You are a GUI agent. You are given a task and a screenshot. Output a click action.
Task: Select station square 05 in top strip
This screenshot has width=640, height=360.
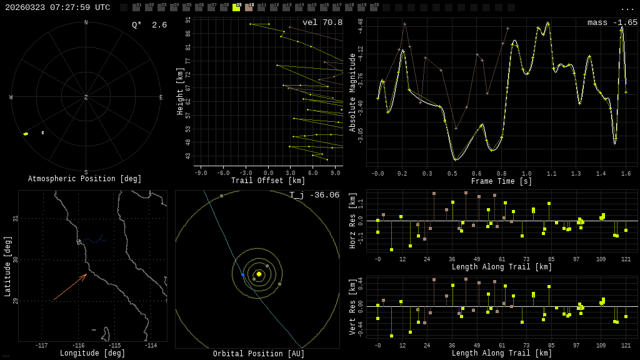click(x=186, y=7)
